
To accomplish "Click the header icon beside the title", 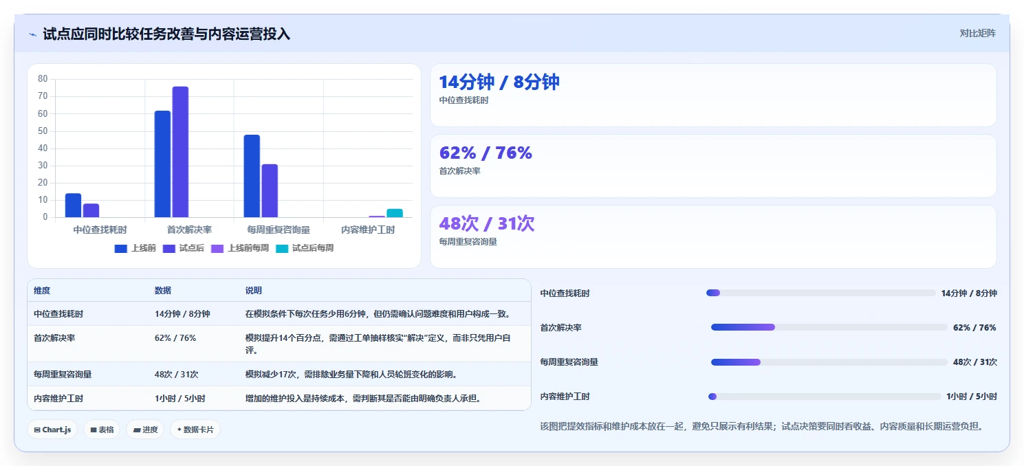I will pos(32,34).
